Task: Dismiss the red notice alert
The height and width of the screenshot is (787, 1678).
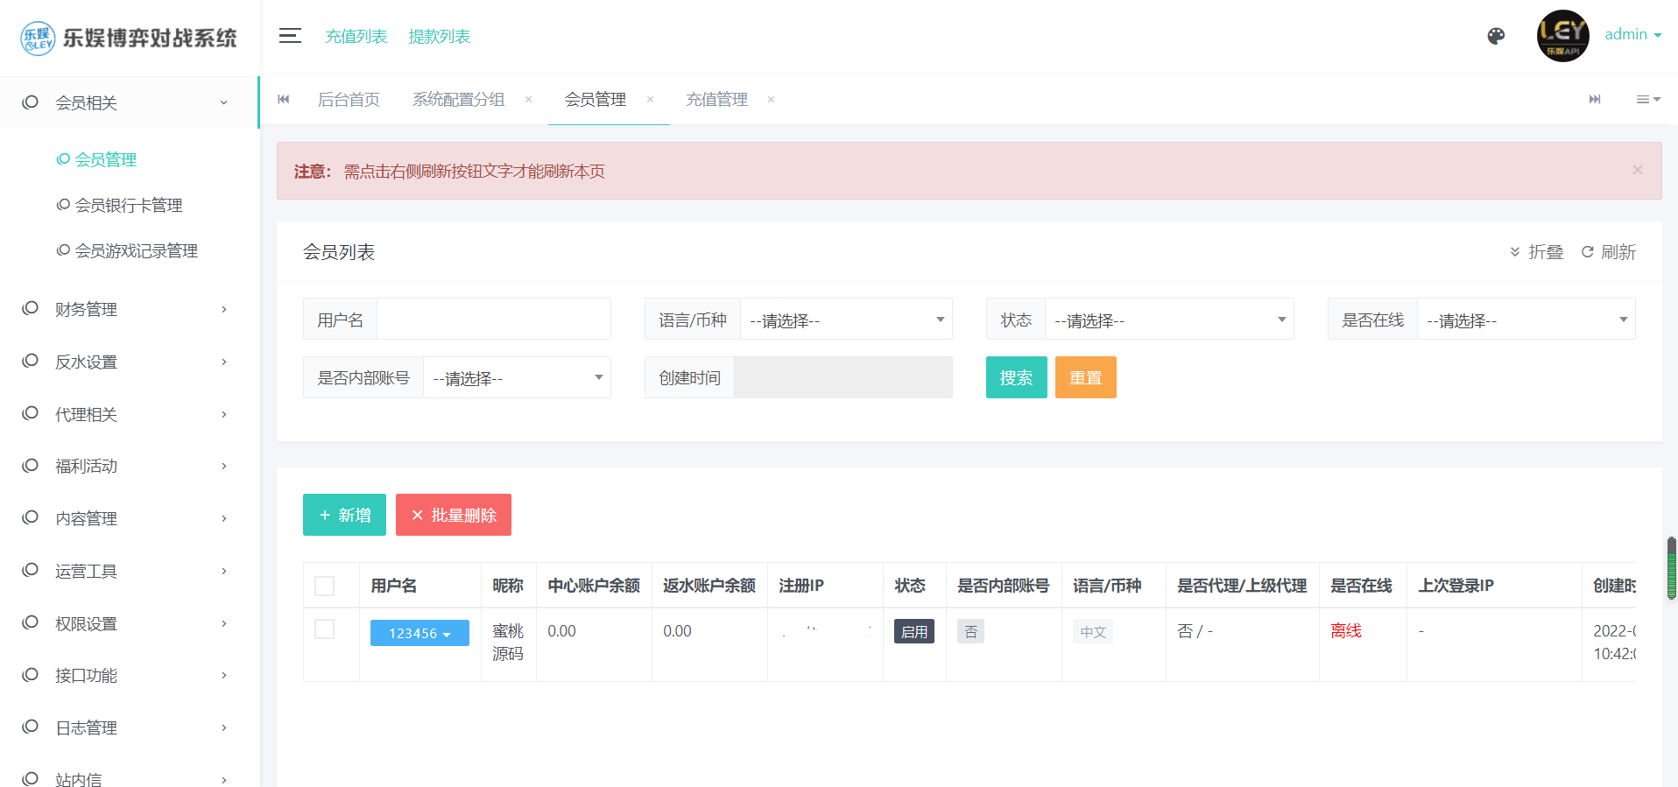Action: pos(1637,170)
